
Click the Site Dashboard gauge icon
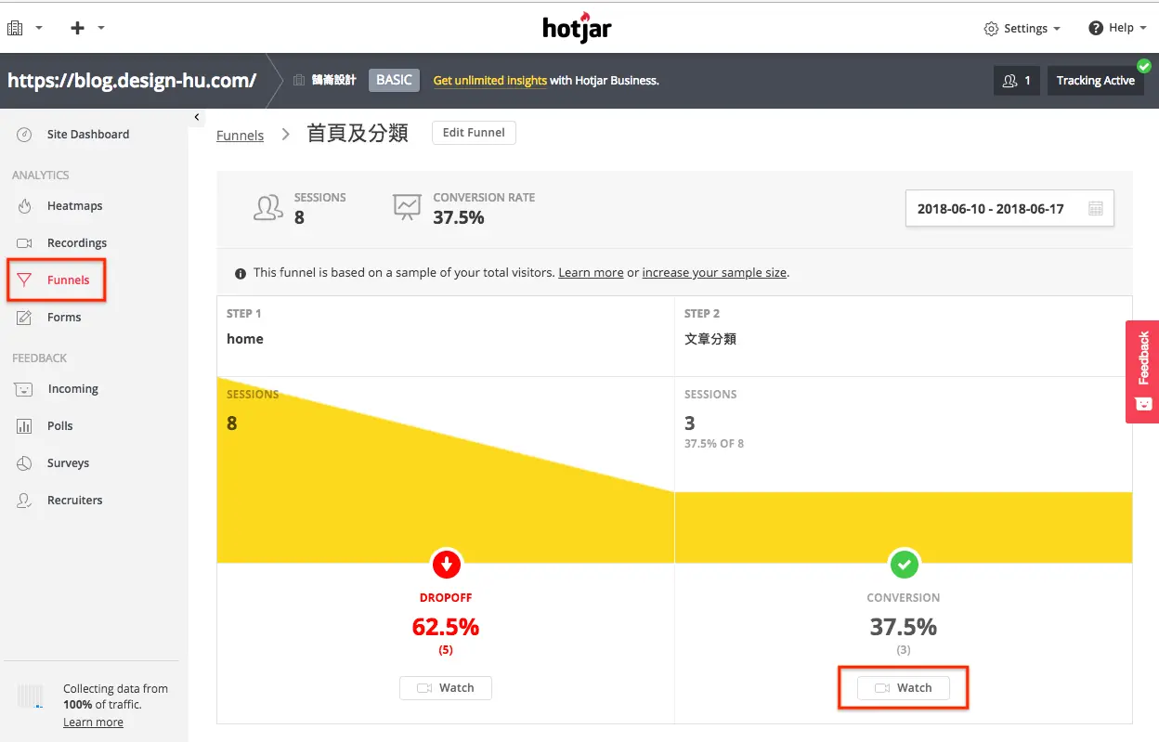(x=25, y=135)
